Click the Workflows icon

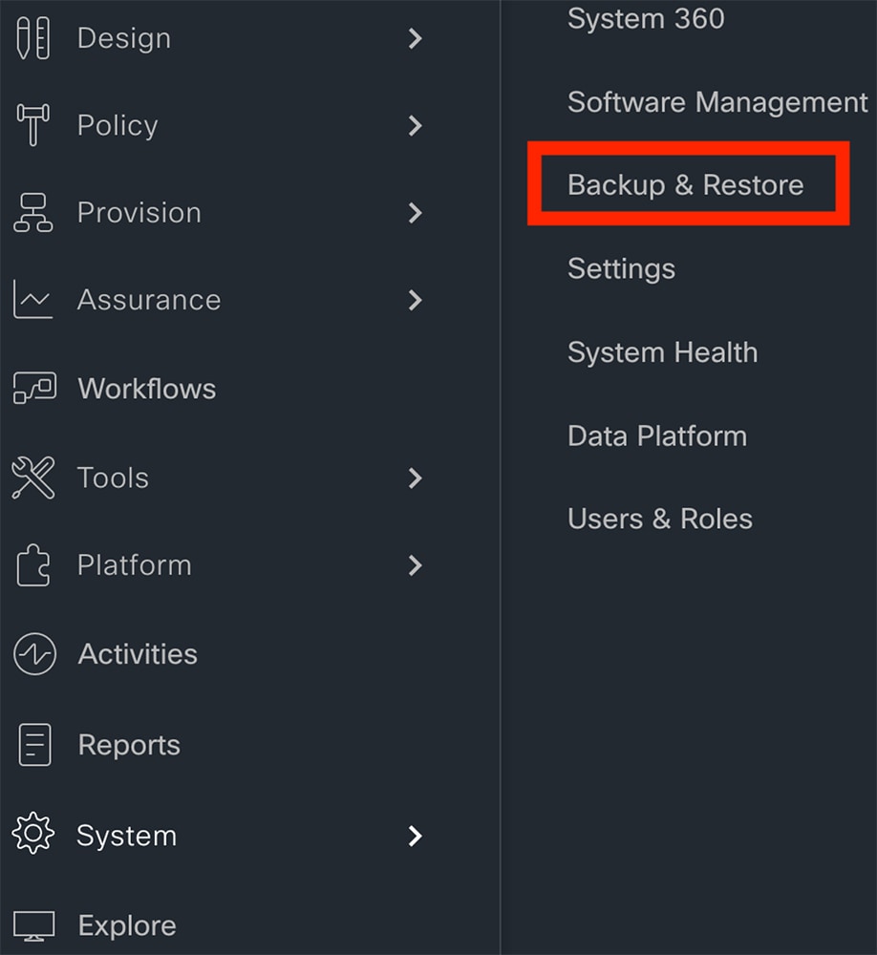(34, 388)
